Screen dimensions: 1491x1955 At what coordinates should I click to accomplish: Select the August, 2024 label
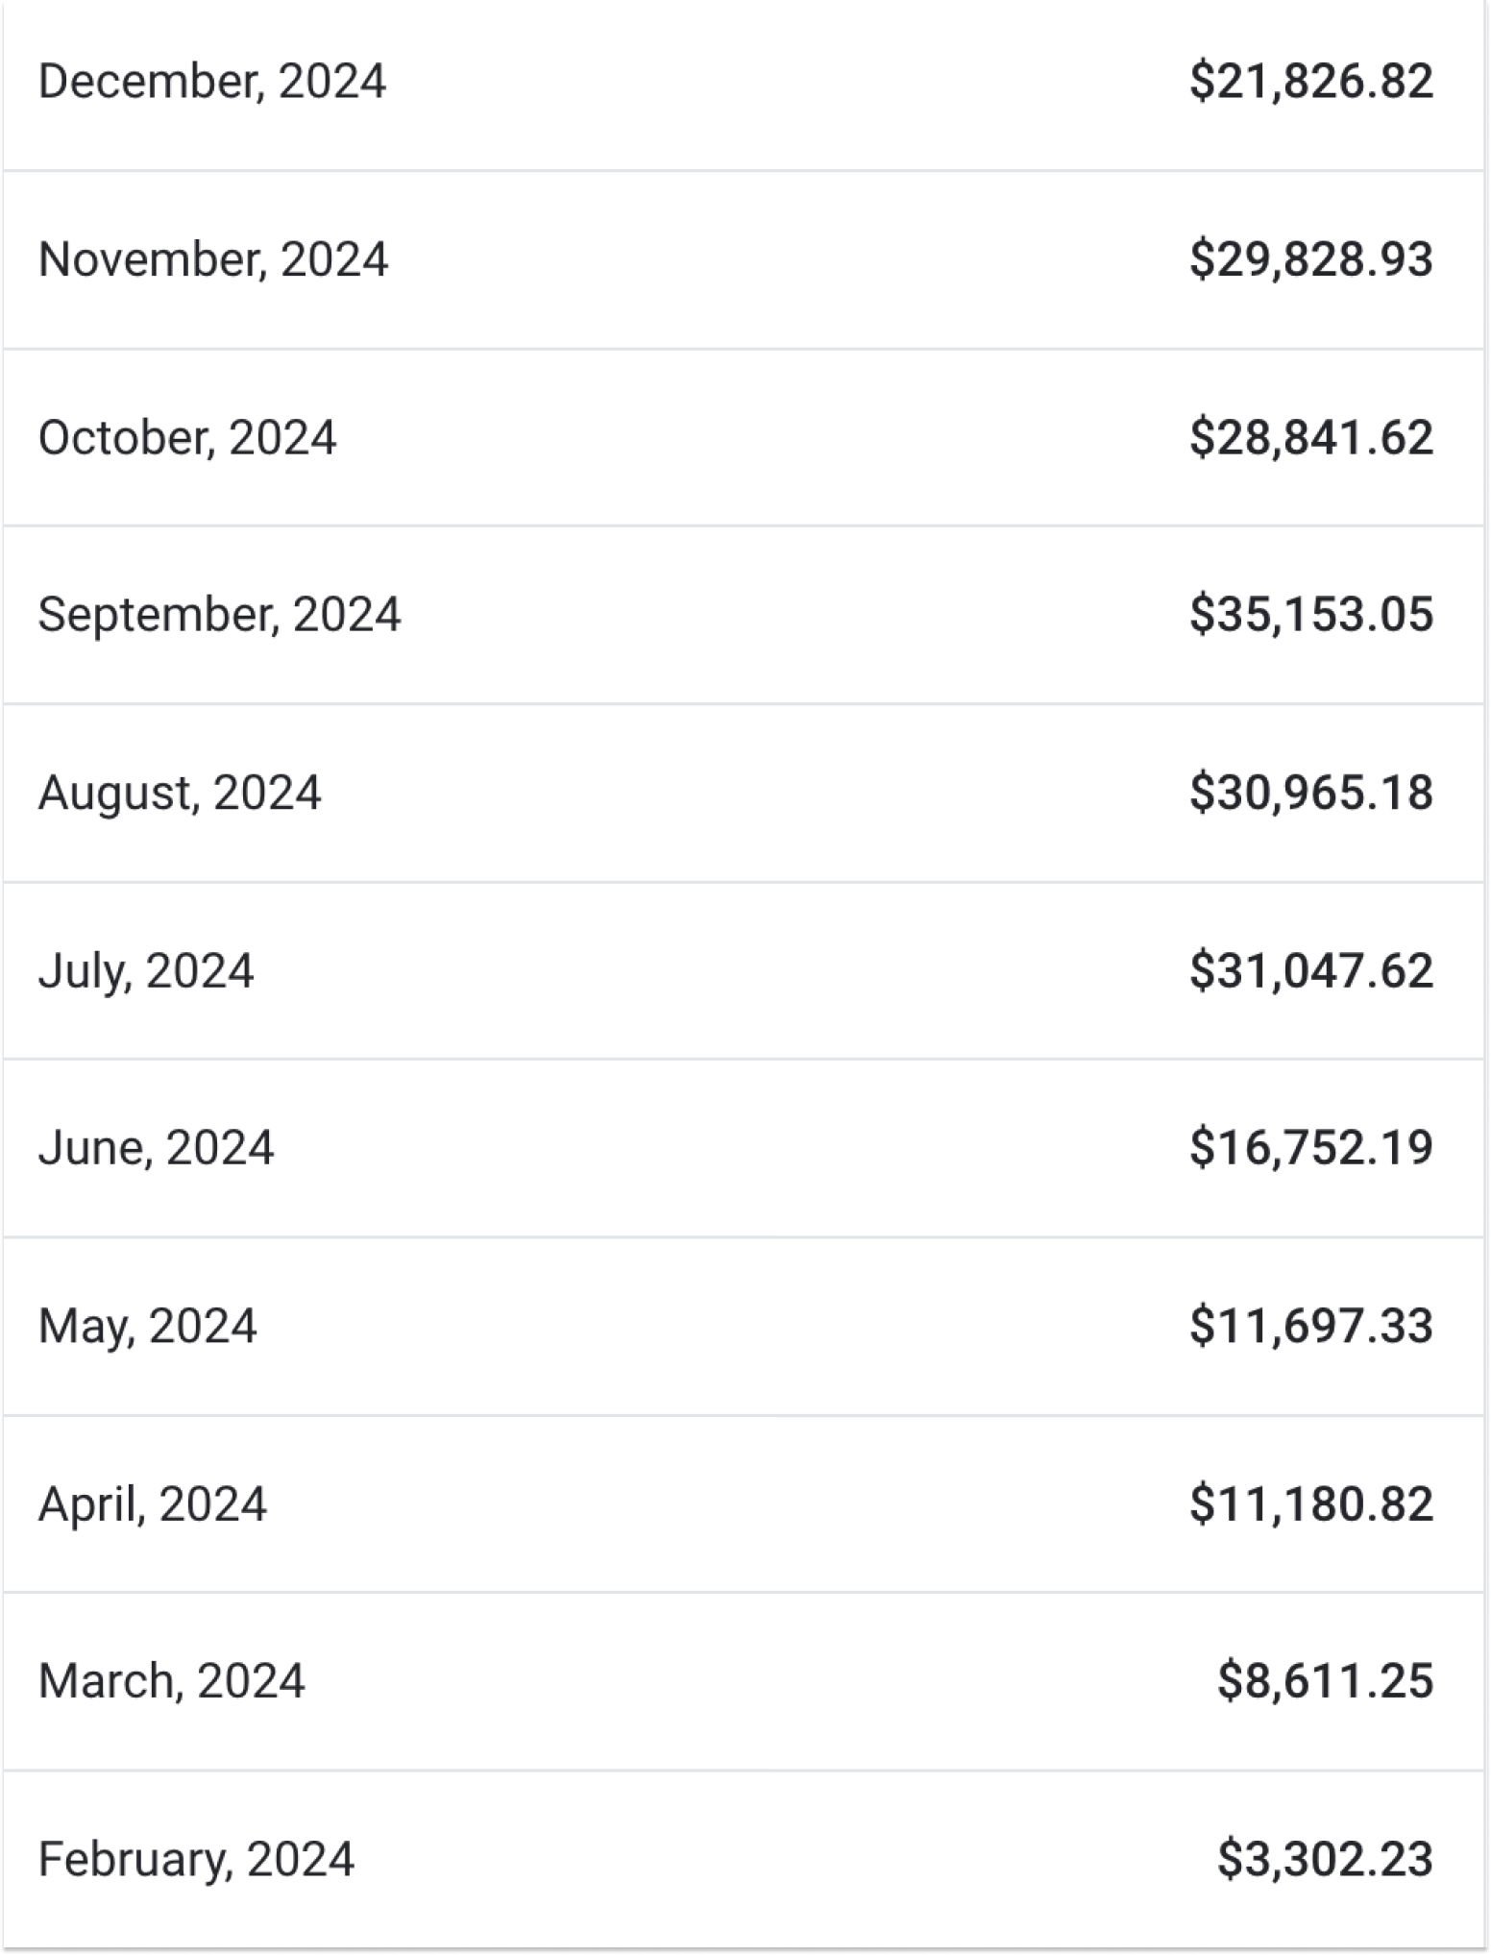tap(180, 794)
